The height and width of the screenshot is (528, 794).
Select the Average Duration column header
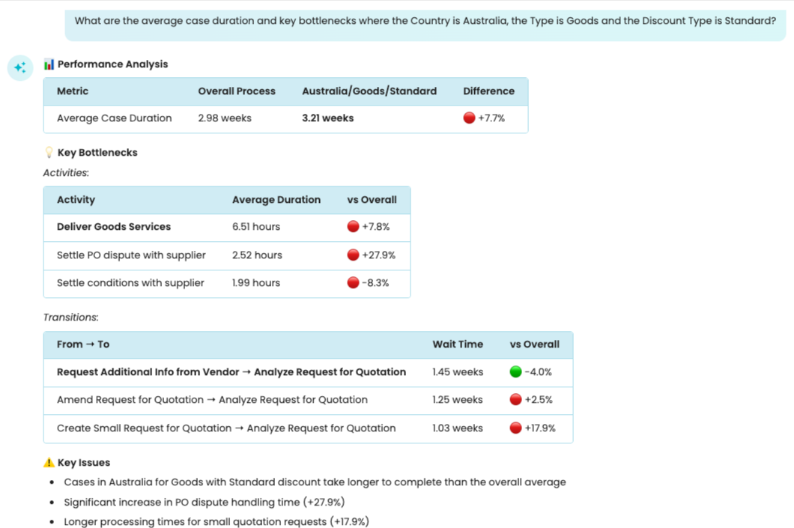pos(276,200)
